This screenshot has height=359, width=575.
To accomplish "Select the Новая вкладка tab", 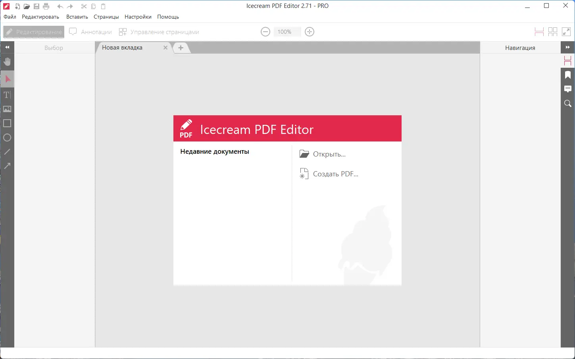I will click(x=122, y=48).
